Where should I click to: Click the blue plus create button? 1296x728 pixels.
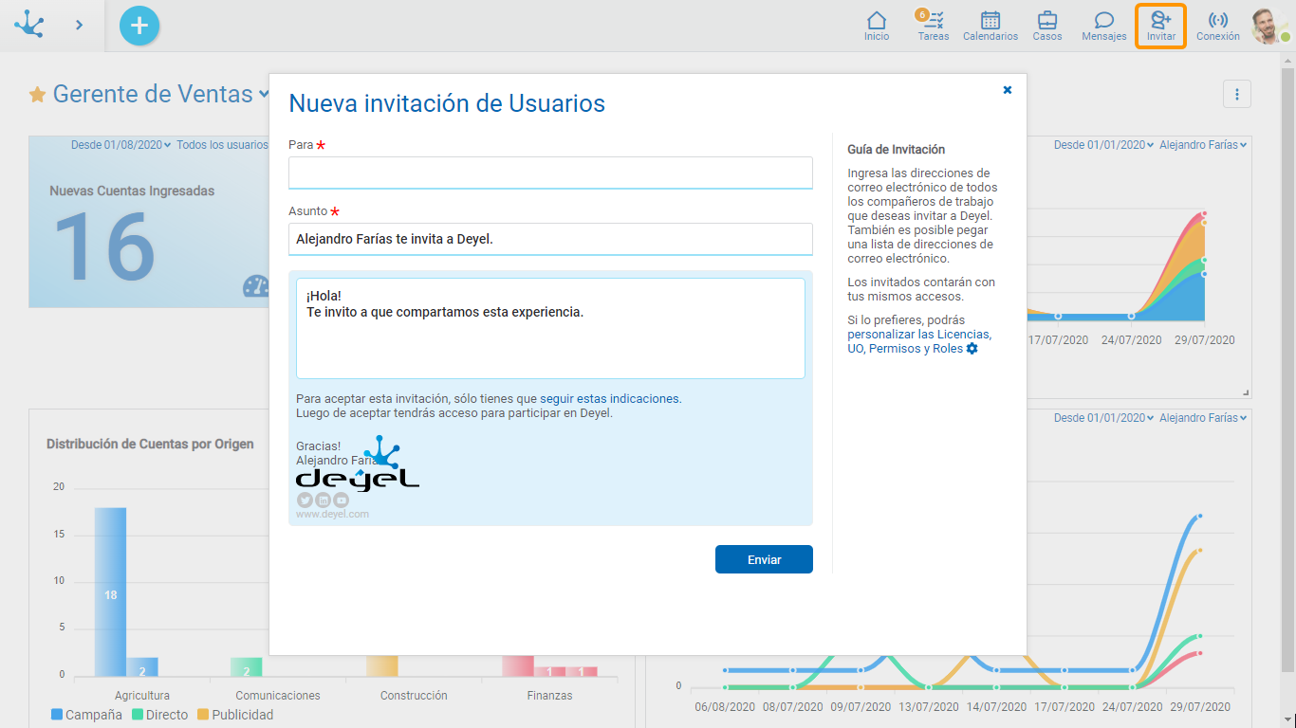pyautogui.click(x=139, y=26)
